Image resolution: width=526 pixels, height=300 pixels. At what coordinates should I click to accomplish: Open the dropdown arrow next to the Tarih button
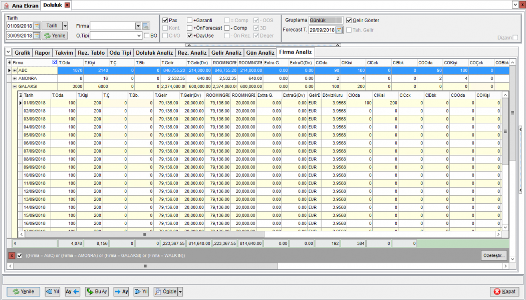pyautogui.click(x=65, y=26)
